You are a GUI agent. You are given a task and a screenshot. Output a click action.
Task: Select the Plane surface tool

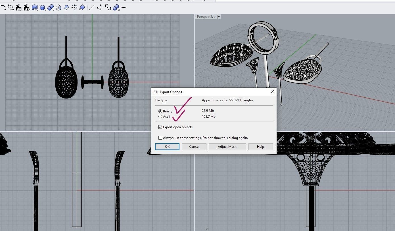(82, 7)
